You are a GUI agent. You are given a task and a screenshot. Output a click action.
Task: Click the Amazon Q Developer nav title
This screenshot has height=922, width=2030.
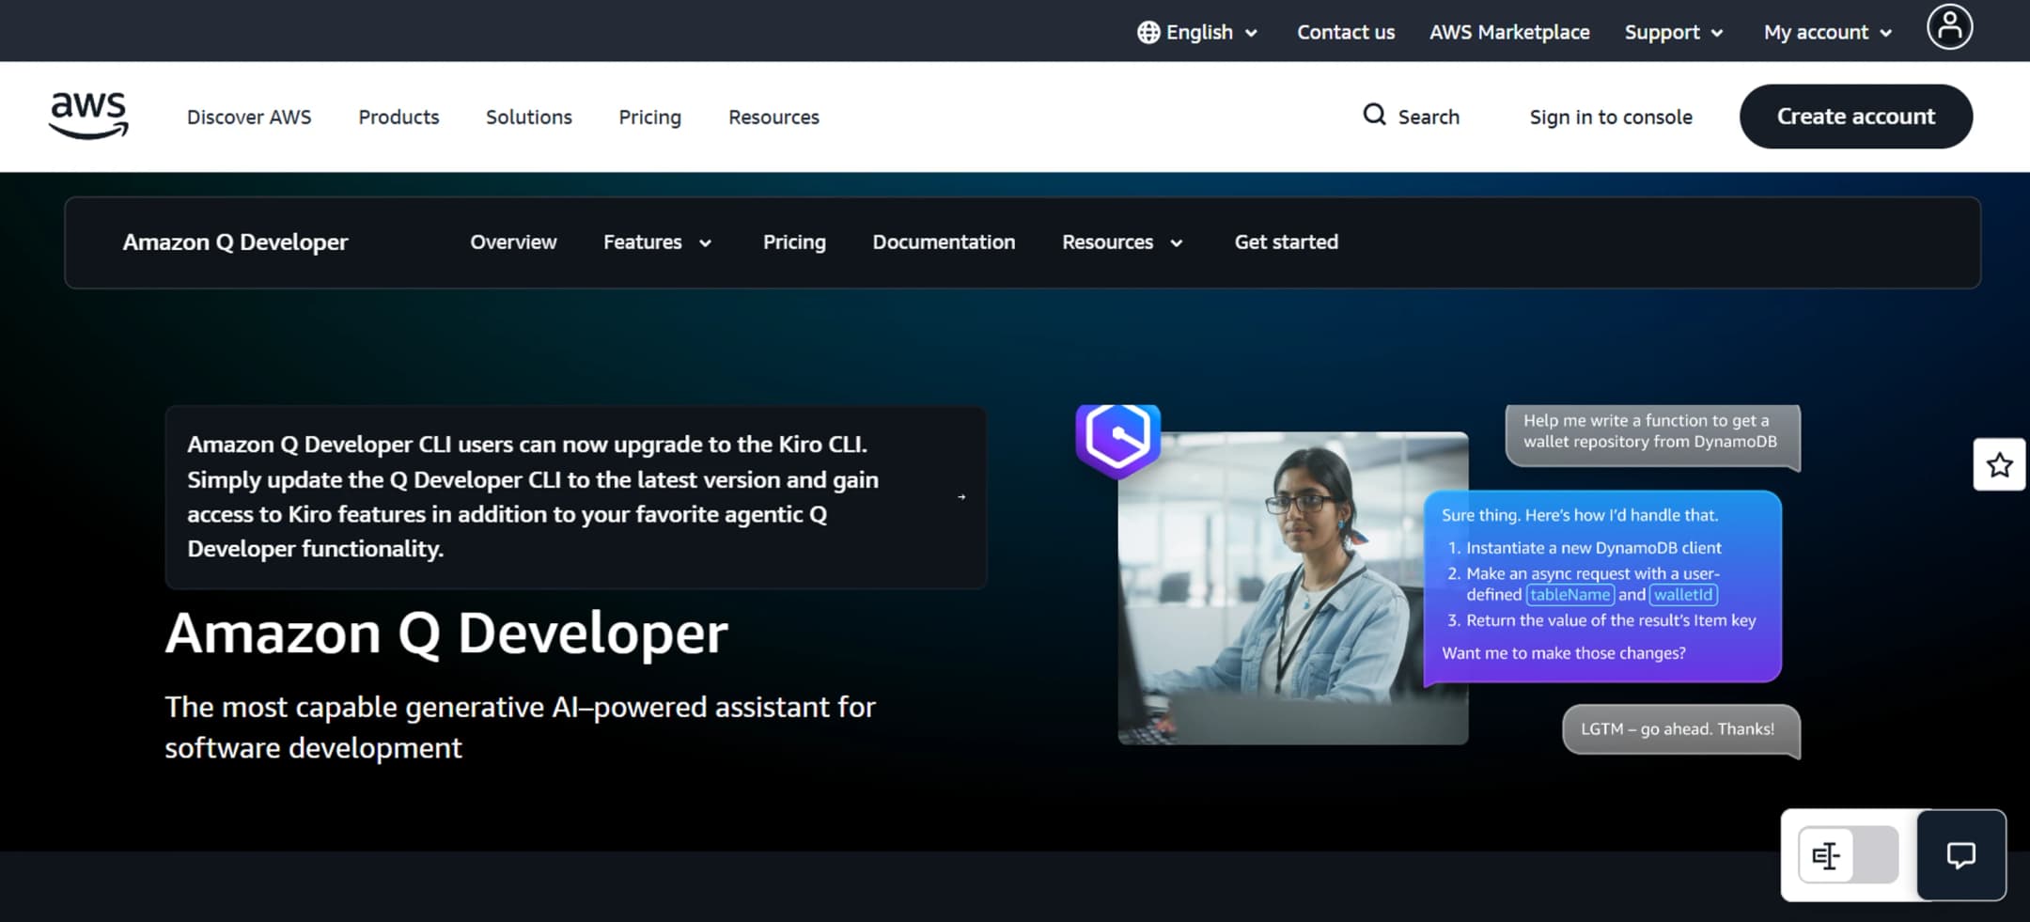coord(235,242)
